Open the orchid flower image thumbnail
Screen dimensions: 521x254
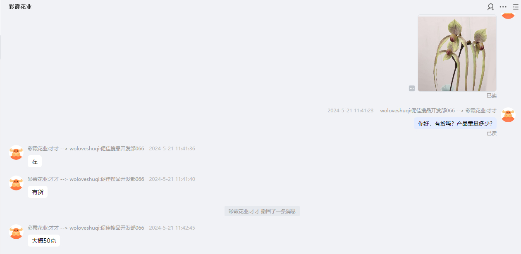tap(457, 53)
